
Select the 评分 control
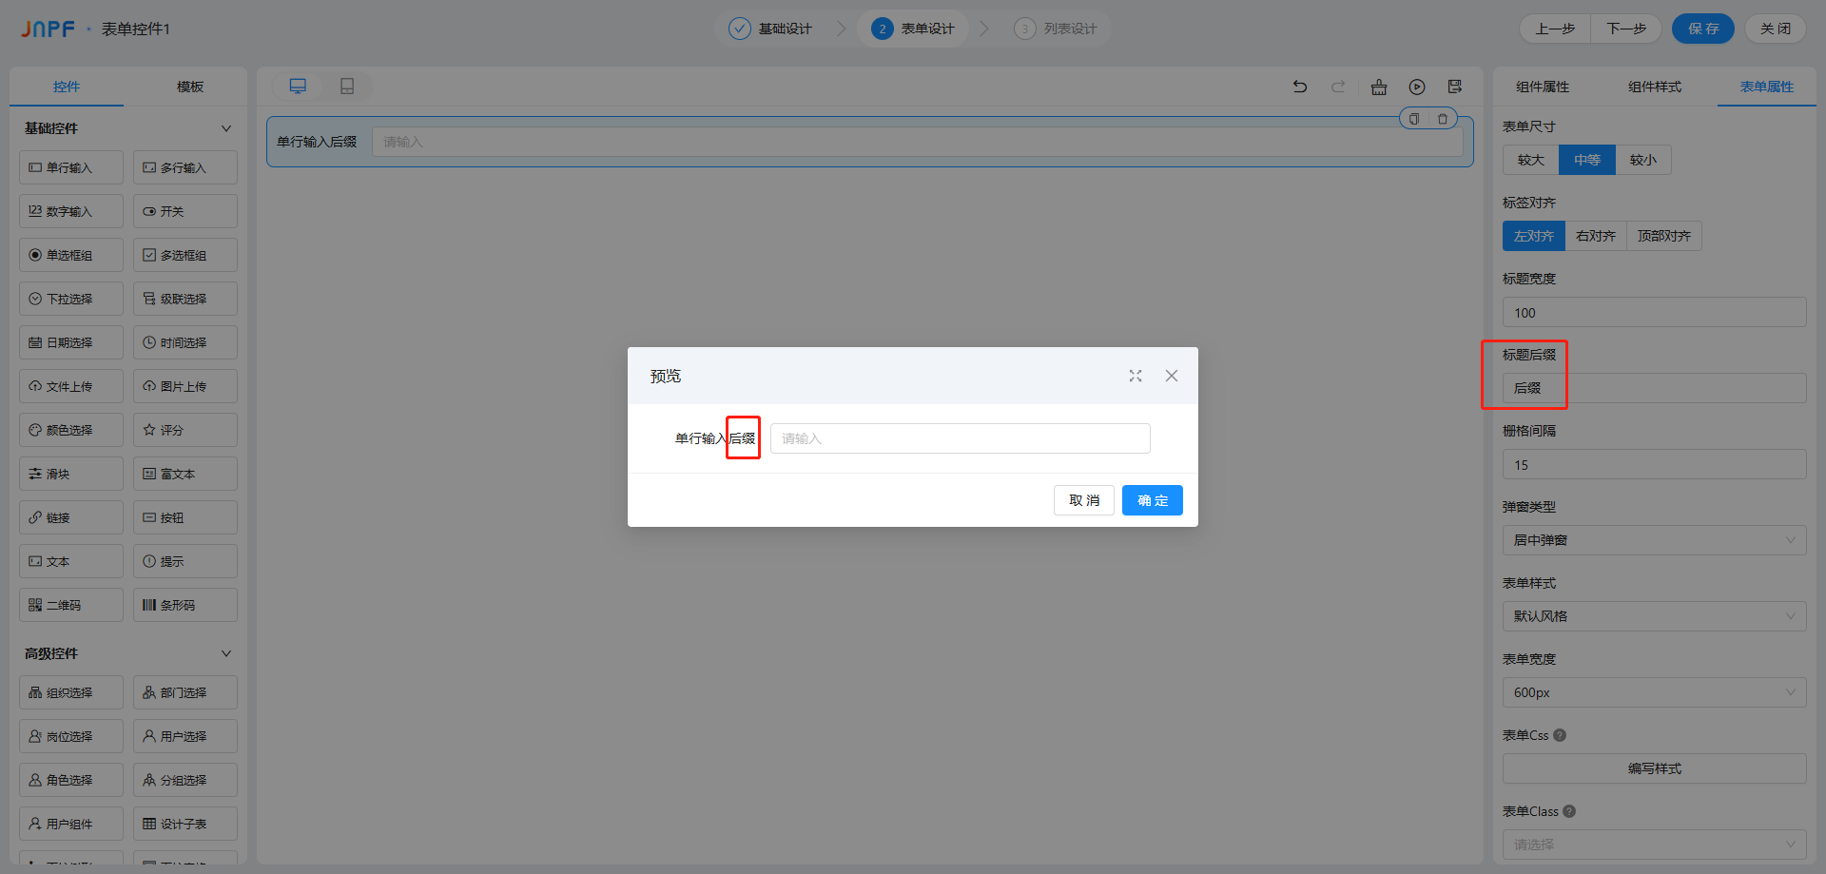185,430
